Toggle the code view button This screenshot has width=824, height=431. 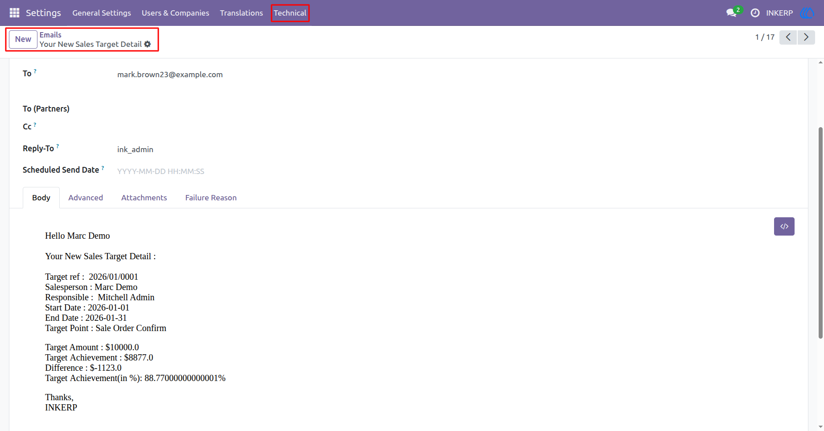784,226
